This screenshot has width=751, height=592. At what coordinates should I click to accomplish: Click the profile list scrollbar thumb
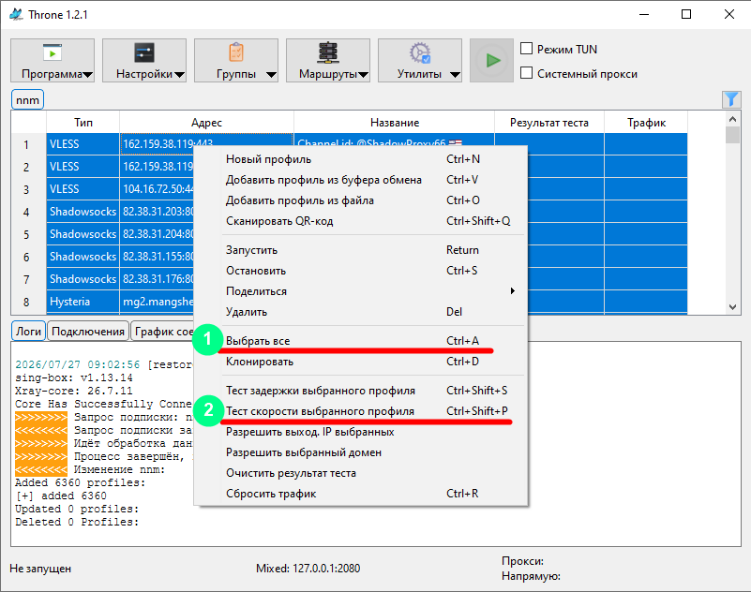click(732, 135)
